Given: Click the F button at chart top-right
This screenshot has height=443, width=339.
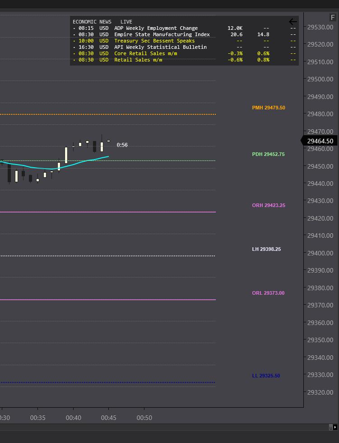Looking at the screenshot, I should (x=333, y=18).
